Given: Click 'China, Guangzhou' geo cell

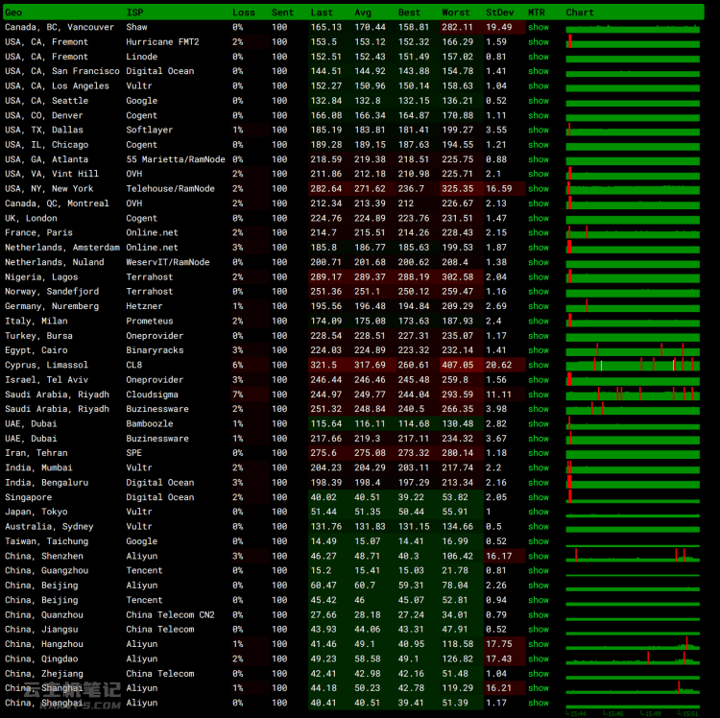Looking at the screenshot, I should pos(46,570).
